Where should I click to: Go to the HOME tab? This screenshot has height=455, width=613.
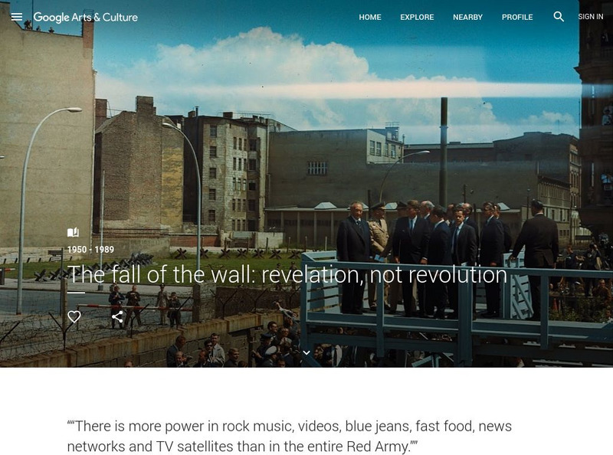370,17
